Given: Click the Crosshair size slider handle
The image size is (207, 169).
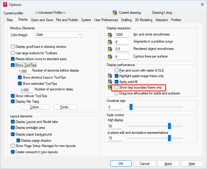Looking at the screenshot, I should click(x=131, y=107).
